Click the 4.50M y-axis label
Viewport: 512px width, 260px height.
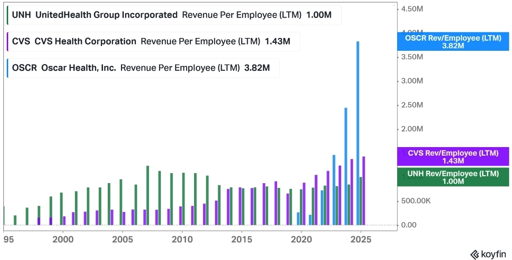[412, 9]
